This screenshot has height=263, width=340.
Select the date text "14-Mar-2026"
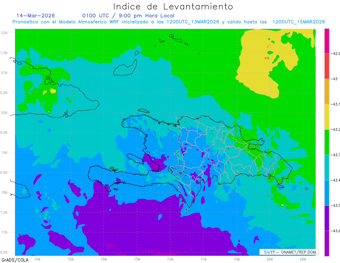point(36,16)
